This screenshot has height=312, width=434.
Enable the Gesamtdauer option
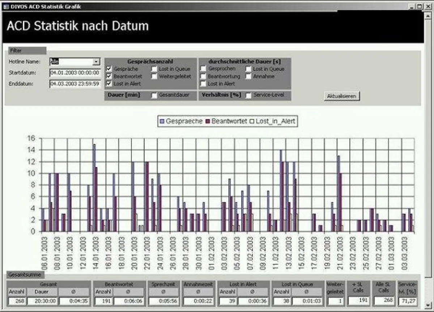coord(155,95)
